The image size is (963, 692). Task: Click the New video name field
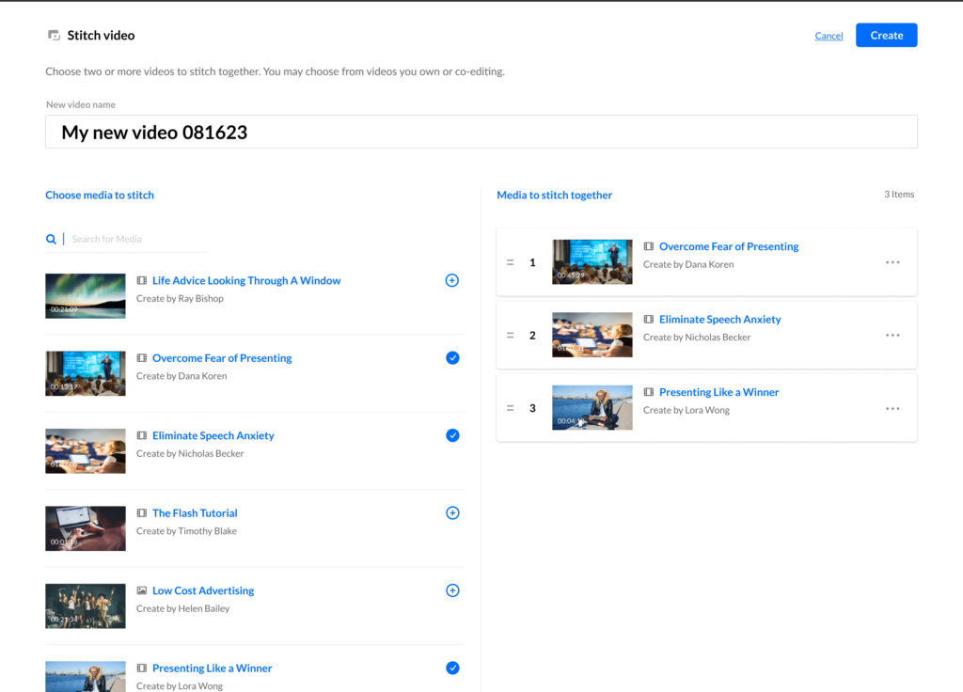click(481, 133)
